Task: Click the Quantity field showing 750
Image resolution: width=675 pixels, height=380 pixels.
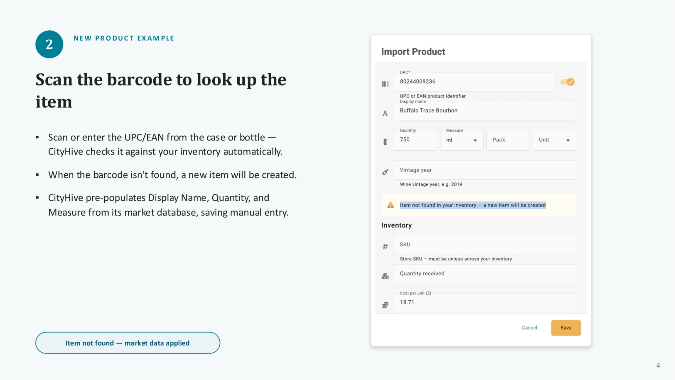Action: click(415, 140)
